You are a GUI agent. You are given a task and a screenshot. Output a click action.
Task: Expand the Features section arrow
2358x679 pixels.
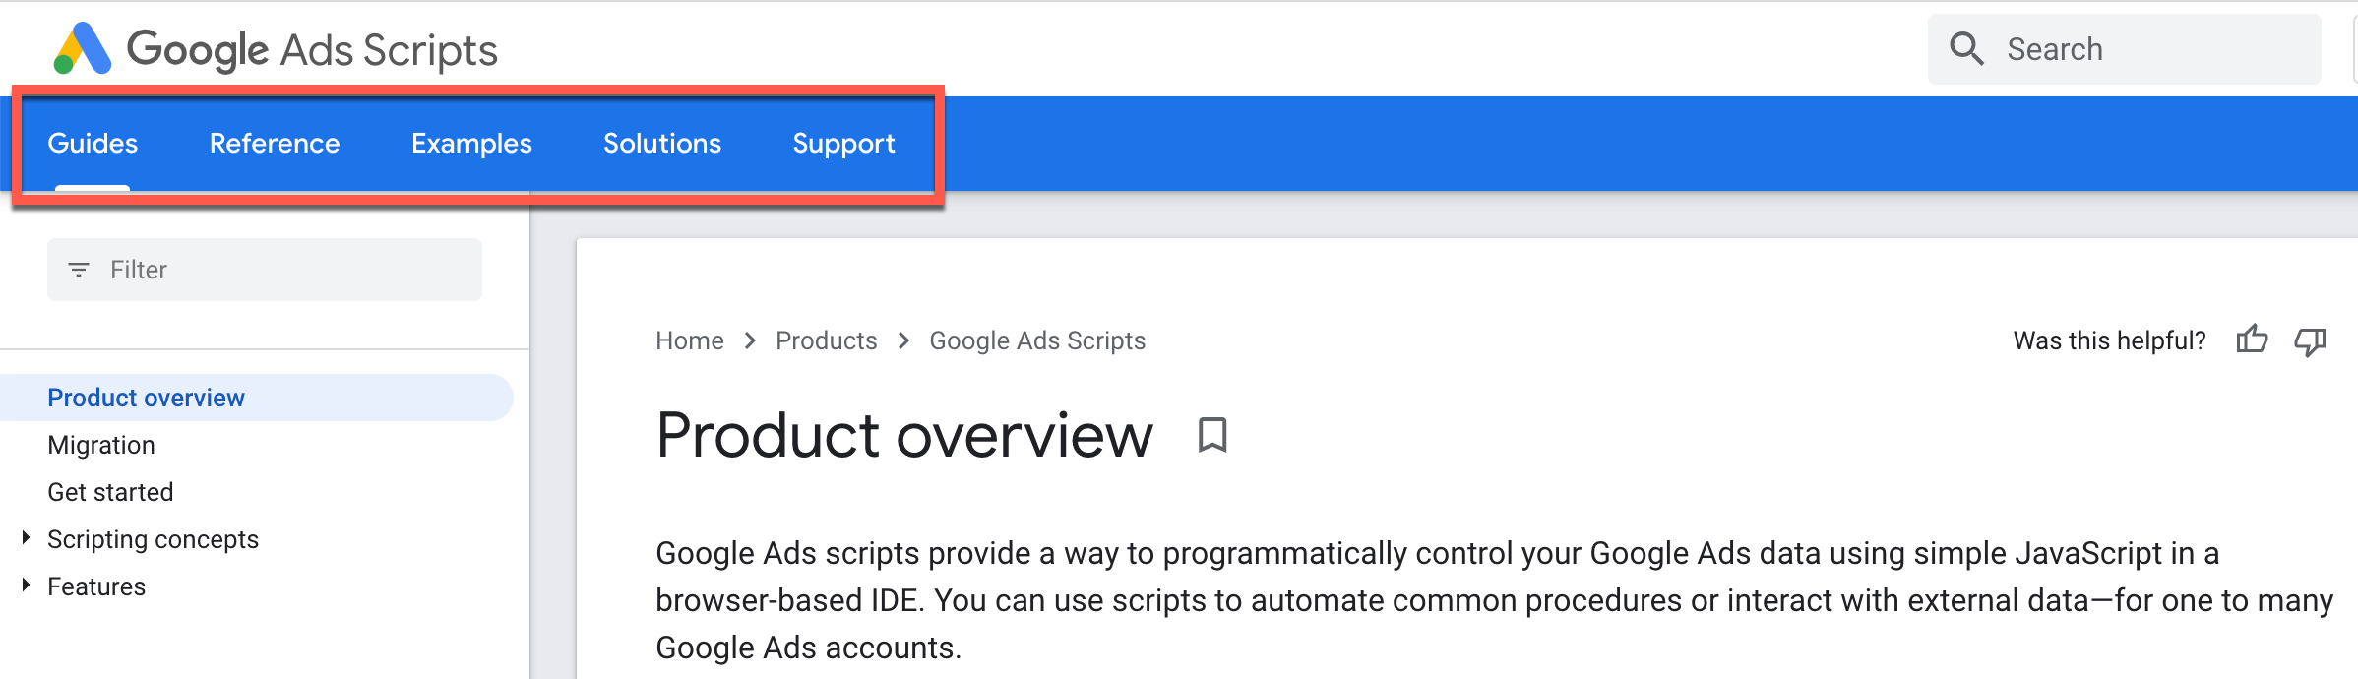pos(26,586)
